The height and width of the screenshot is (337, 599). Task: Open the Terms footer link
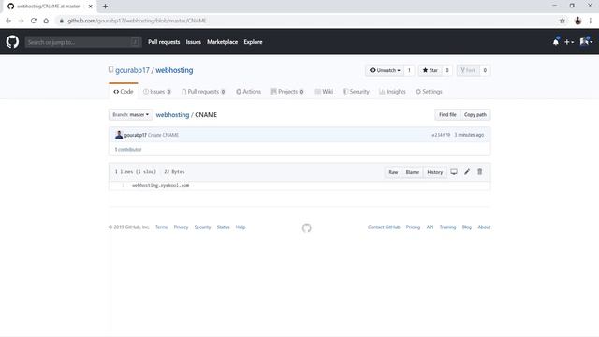click(161, 227)
